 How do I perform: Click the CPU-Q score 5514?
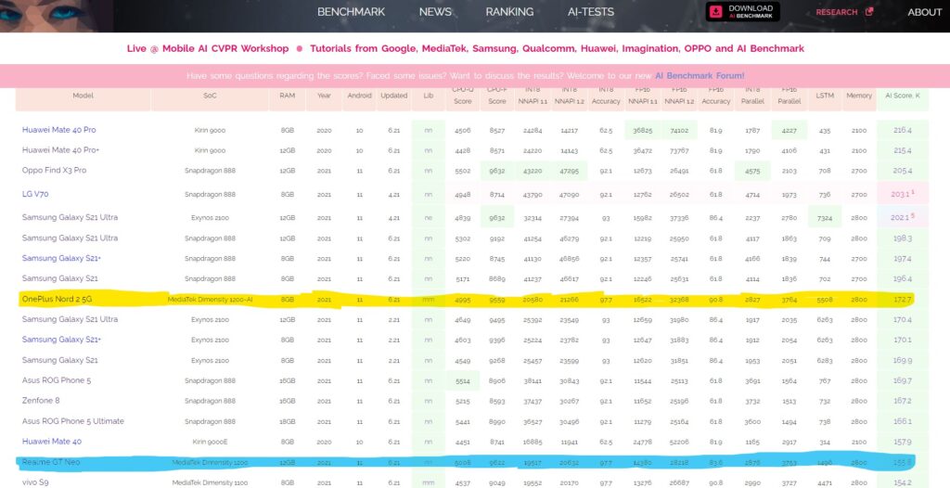[x=462, y=380]
